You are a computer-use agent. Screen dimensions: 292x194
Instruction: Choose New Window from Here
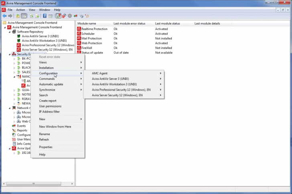(x=58, y=127)
